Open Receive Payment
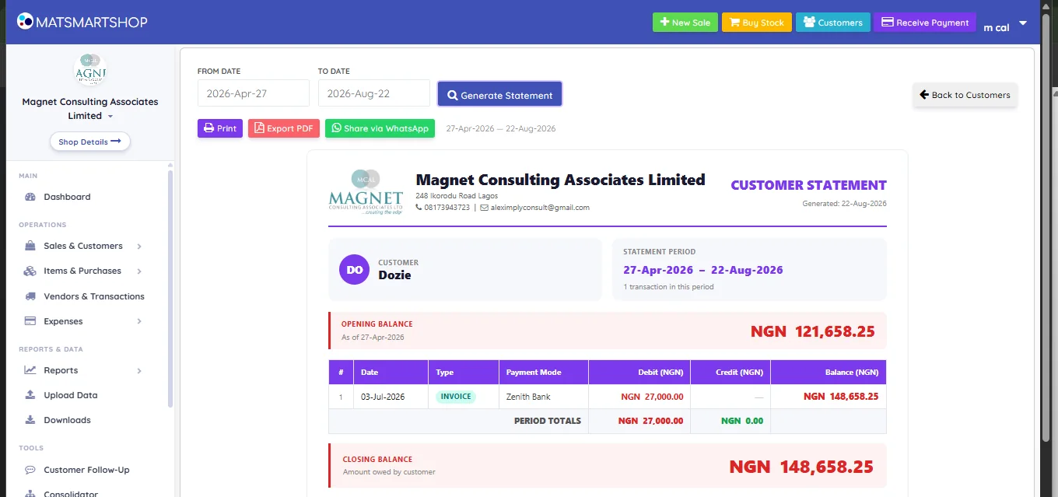The height and width of the screenshot is (497, 1058). click(924, 23)
